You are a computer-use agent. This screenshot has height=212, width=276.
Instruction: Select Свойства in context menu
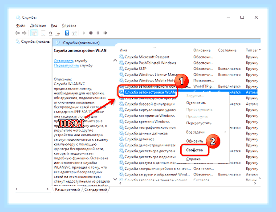pos(195,150)
